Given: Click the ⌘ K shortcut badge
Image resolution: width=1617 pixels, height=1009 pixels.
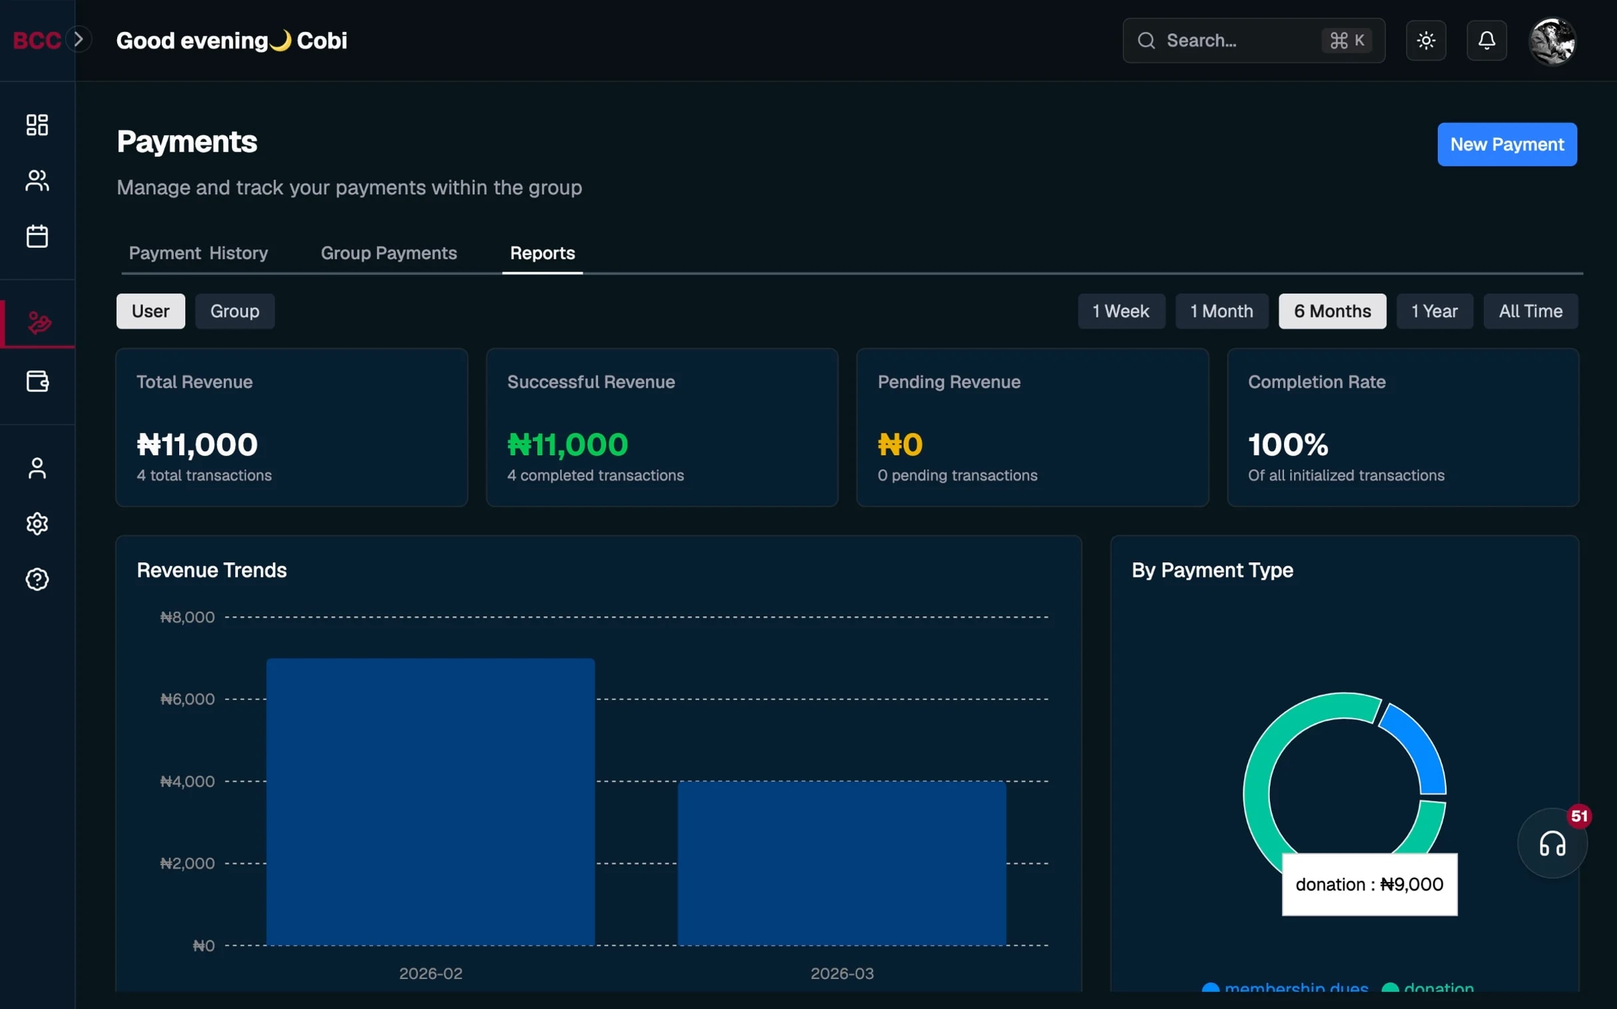Looking at the screenshot, I should [x=1347, y=41].
